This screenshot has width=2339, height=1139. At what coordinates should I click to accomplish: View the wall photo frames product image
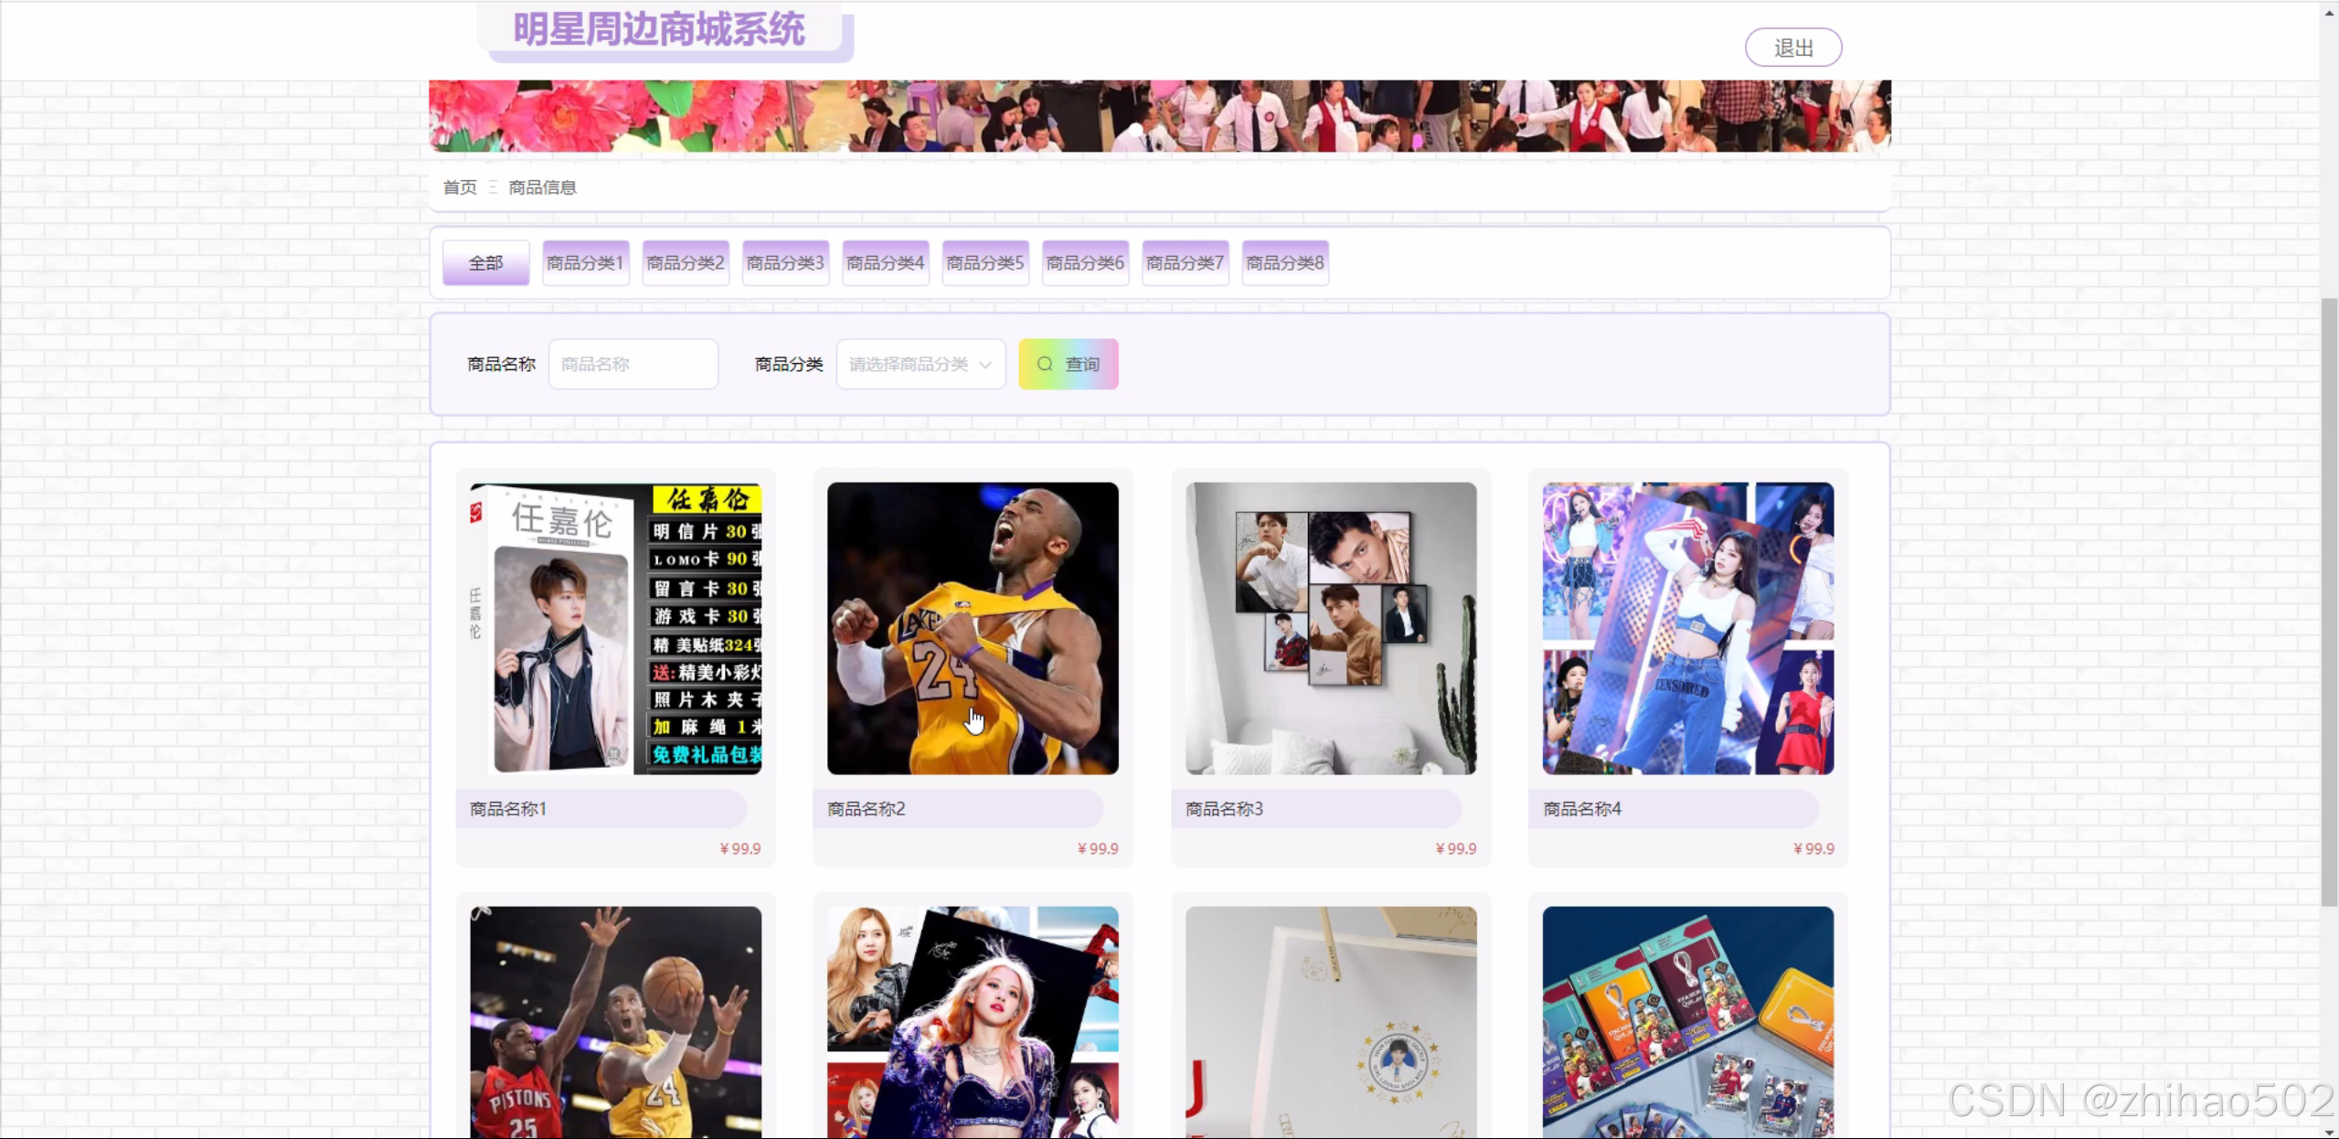tap(1330, 628)
